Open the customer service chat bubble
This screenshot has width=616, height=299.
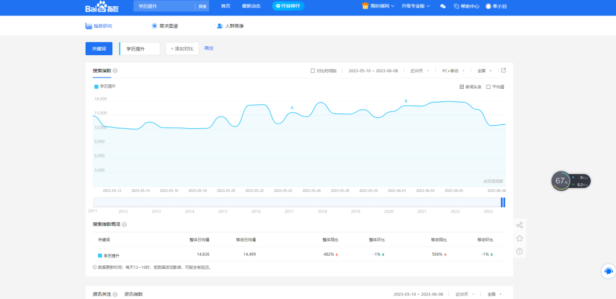tap(609, 271)
